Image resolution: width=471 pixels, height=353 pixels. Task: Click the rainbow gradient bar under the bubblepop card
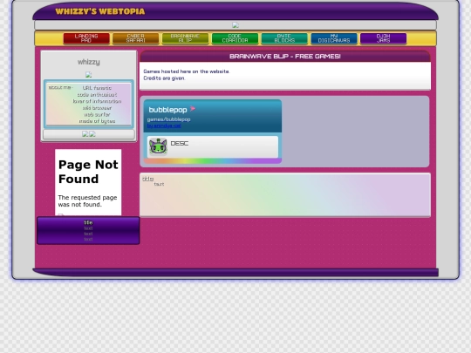[x=213, y=161]
